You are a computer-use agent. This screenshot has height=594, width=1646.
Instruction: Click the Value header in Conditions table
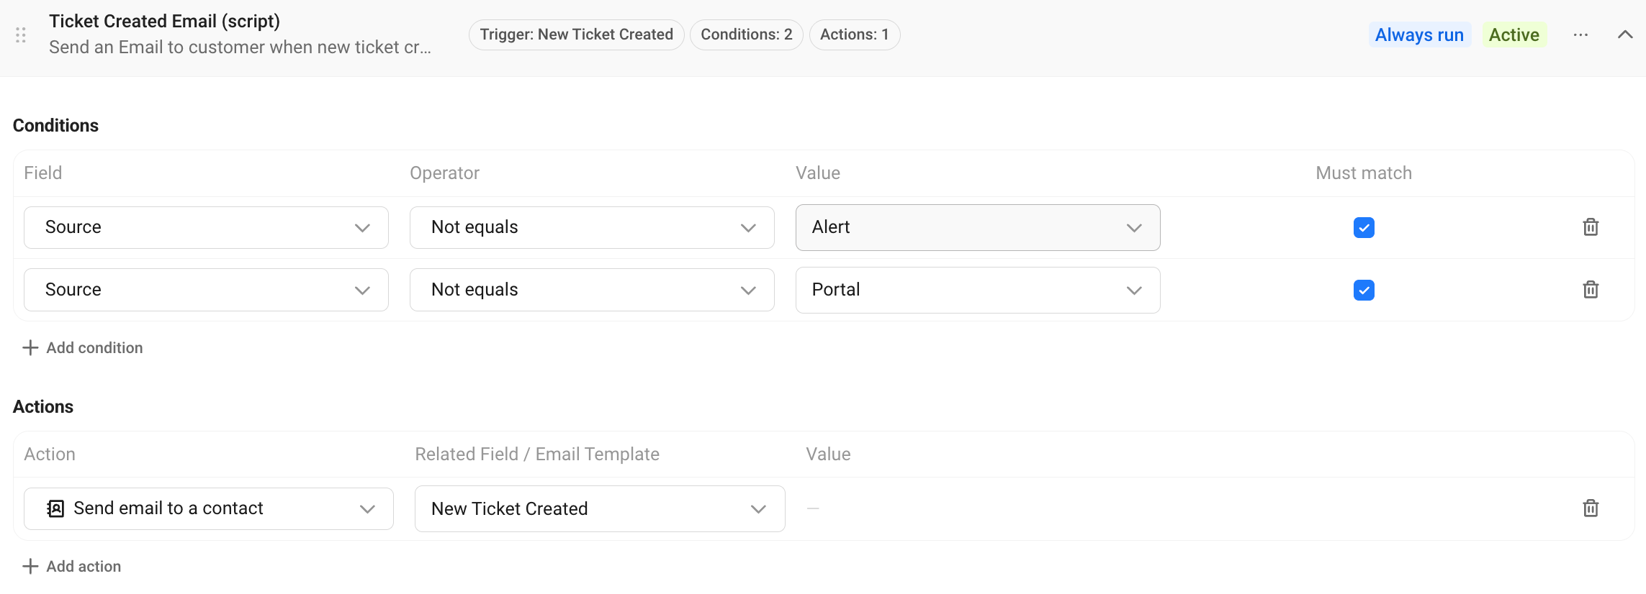[x=818, y=173]
